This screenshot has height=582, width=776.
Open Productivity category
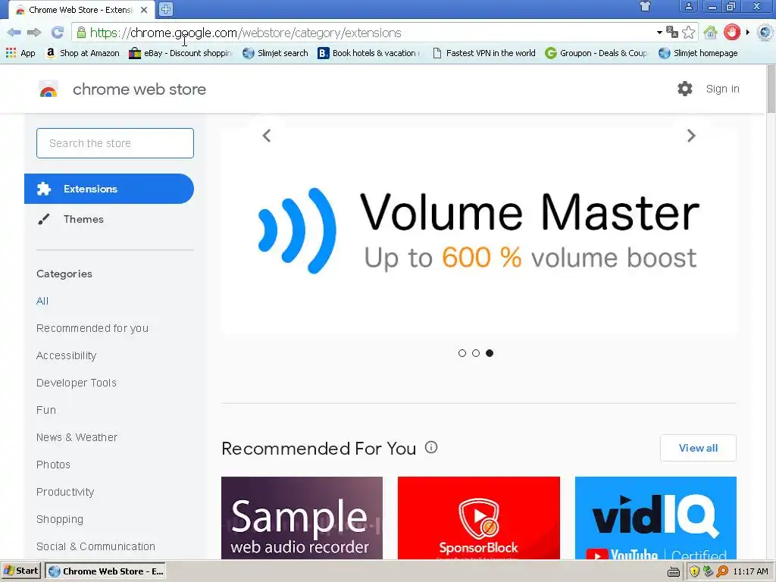(65, 492)
